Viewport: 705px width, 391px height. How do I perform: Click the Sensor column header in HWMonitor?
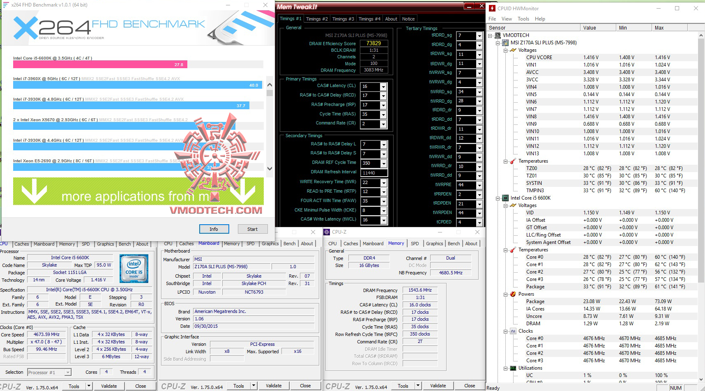533,28
